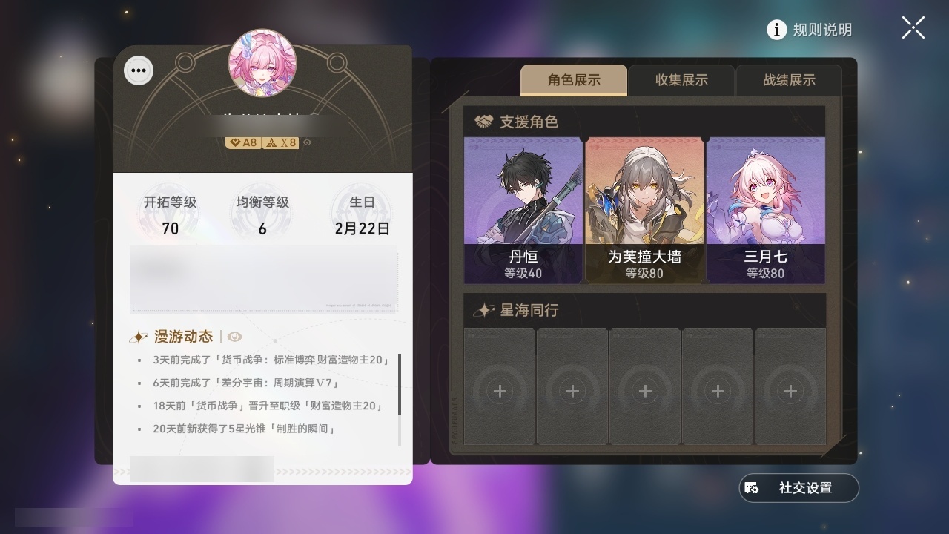Toggle the eye next to 漫游动态

(x=234, y=337)
